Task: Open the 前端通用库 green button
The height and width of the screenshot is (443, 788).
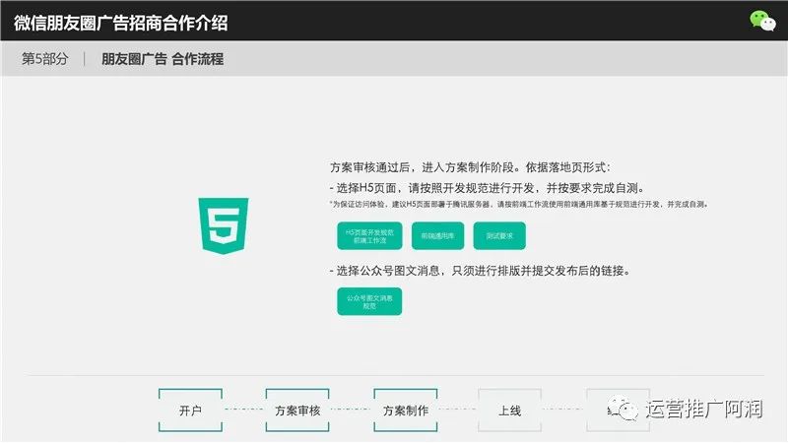Action: 437,236
